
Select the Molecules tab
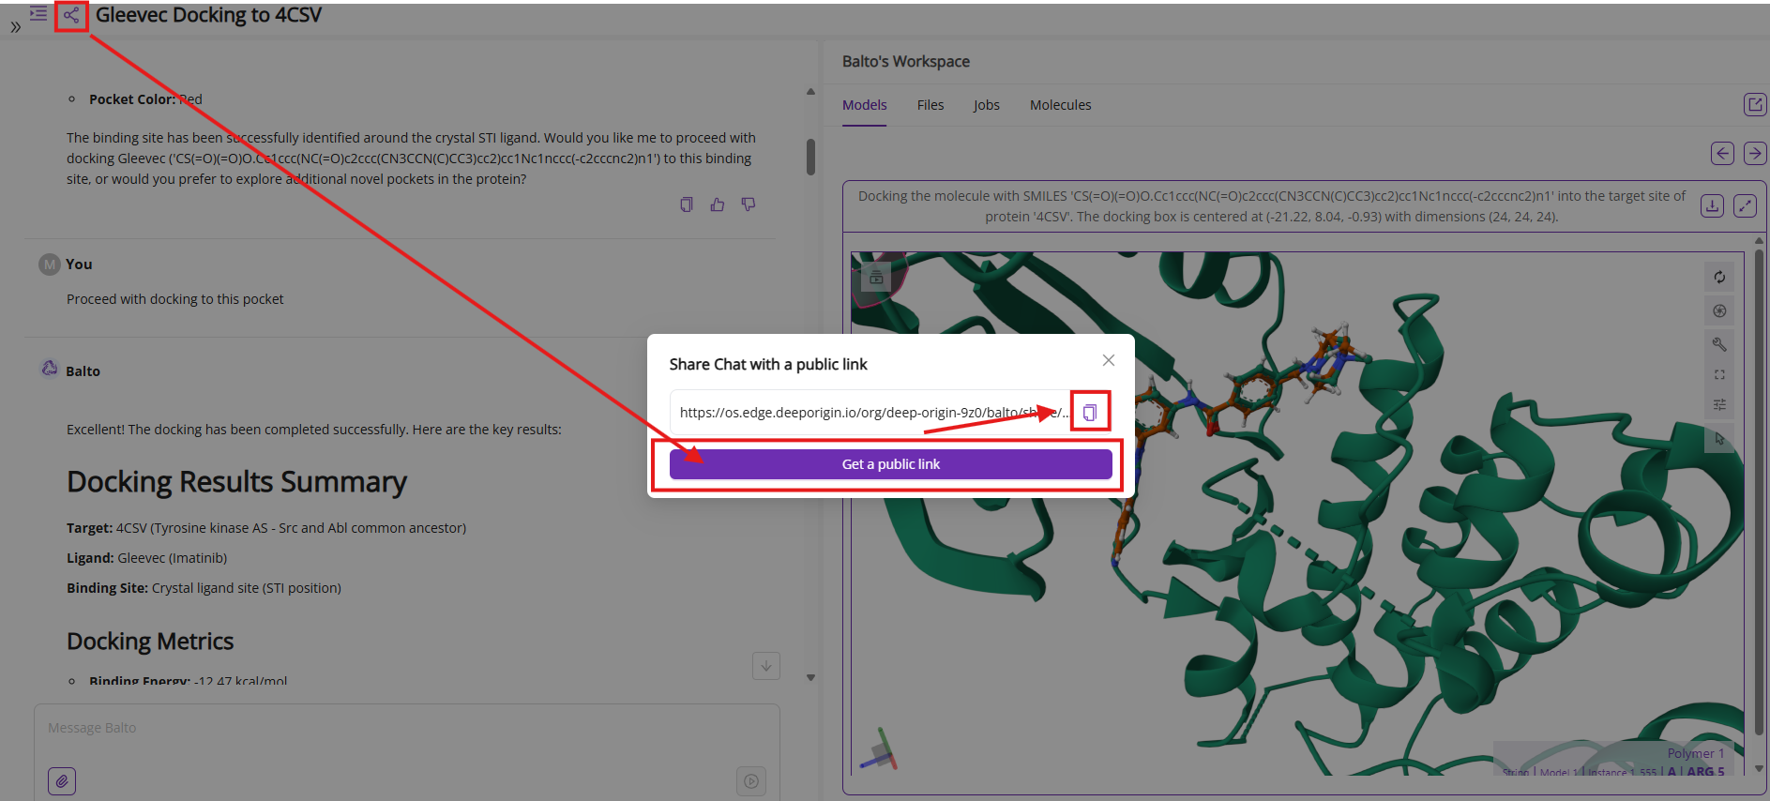point(1060,105)
